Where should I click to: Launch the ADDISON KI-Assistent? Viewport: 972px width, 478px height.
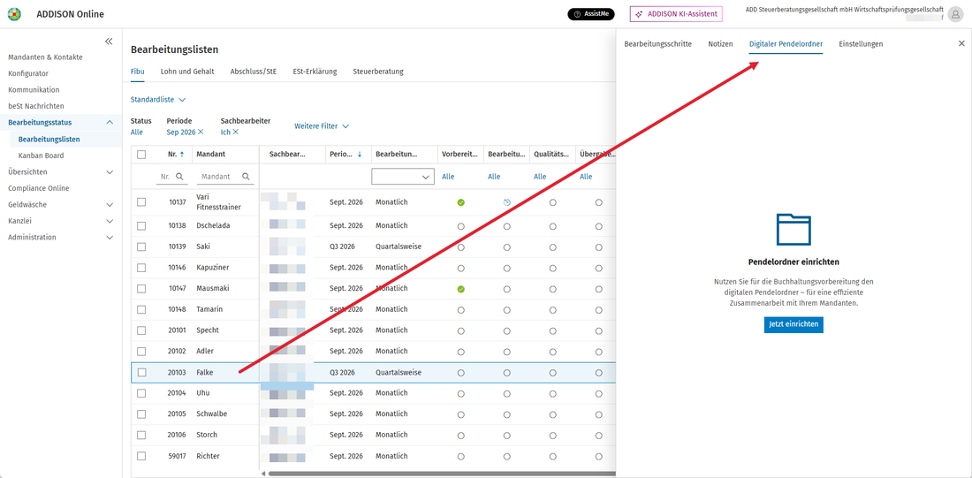(676, 13)
